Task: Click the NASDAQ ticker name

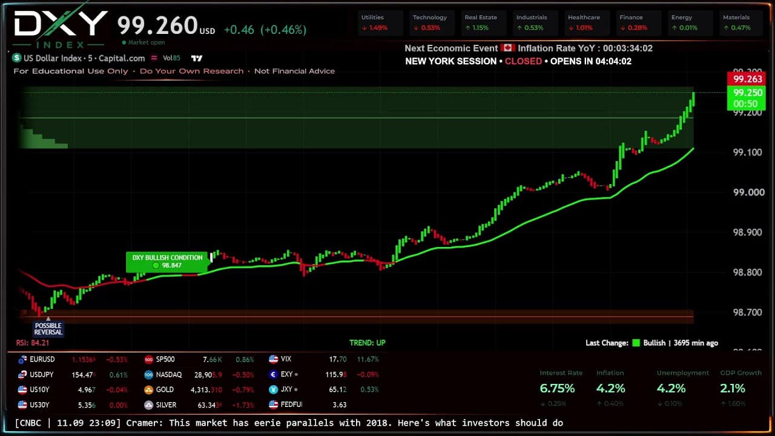Action: tap(169, 375)
